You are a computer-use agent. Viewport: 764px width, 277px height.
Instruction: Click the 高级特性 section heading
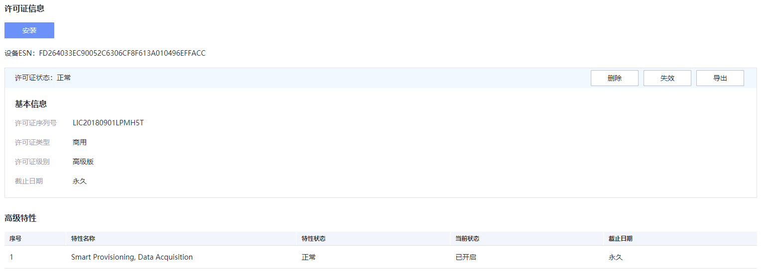20,218
